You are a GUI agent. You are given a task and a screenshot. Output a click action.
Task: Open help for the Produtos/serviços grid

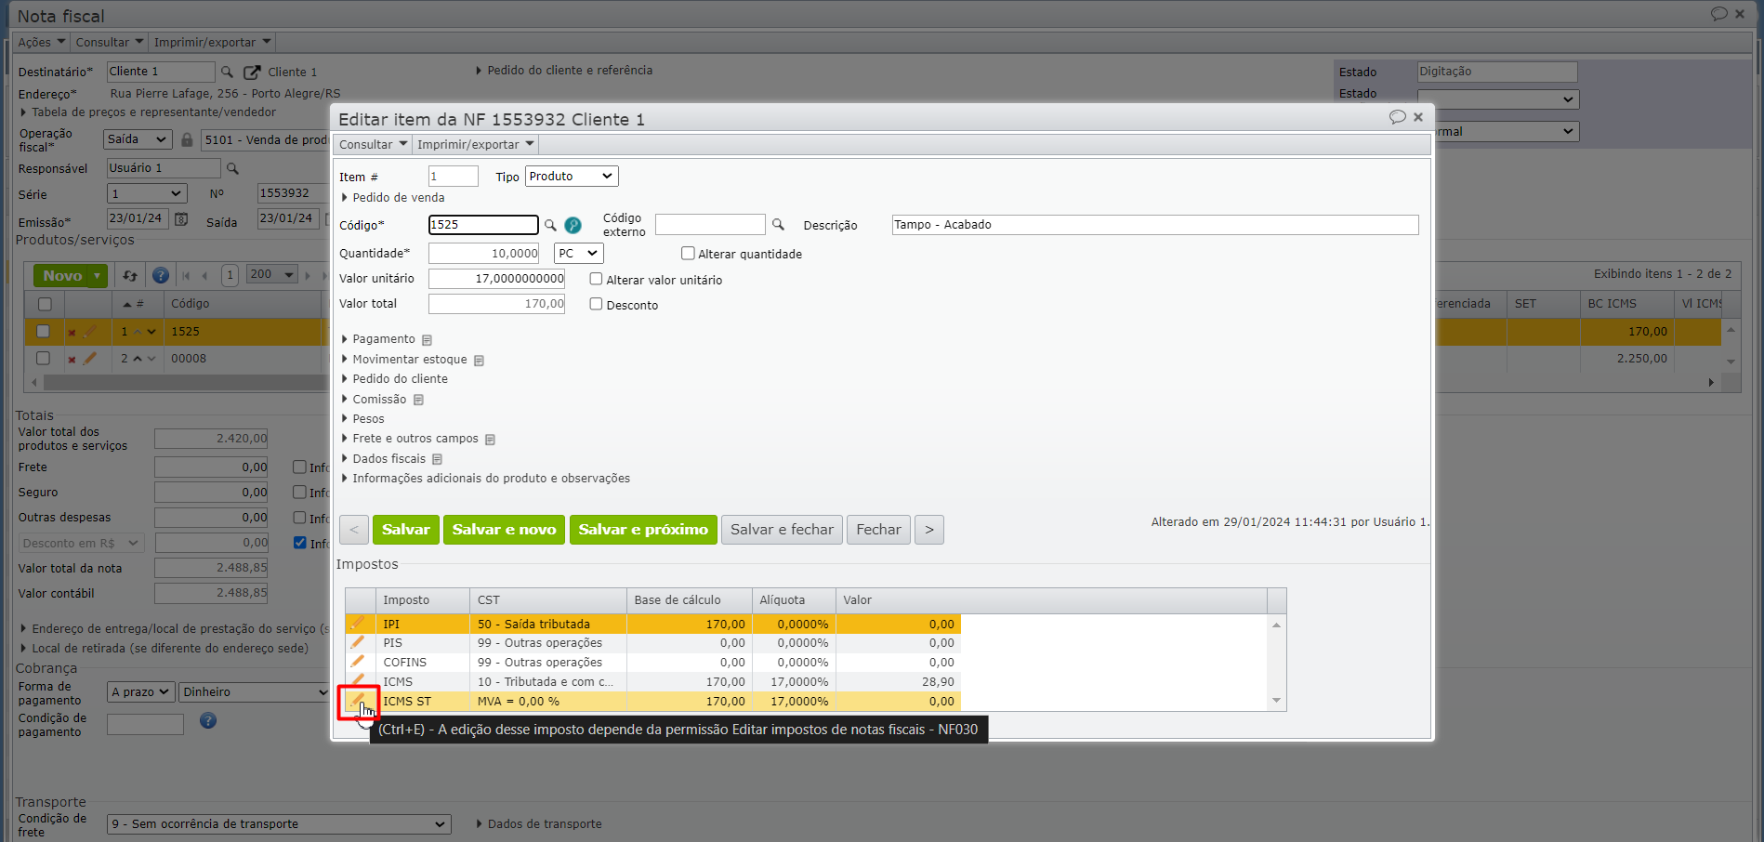161,275
